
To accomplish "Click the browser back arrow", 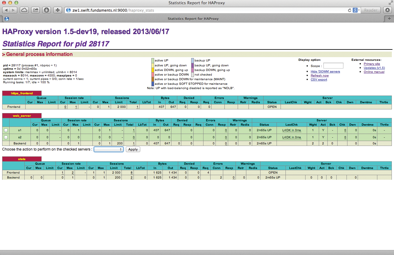I will point(6,10).
